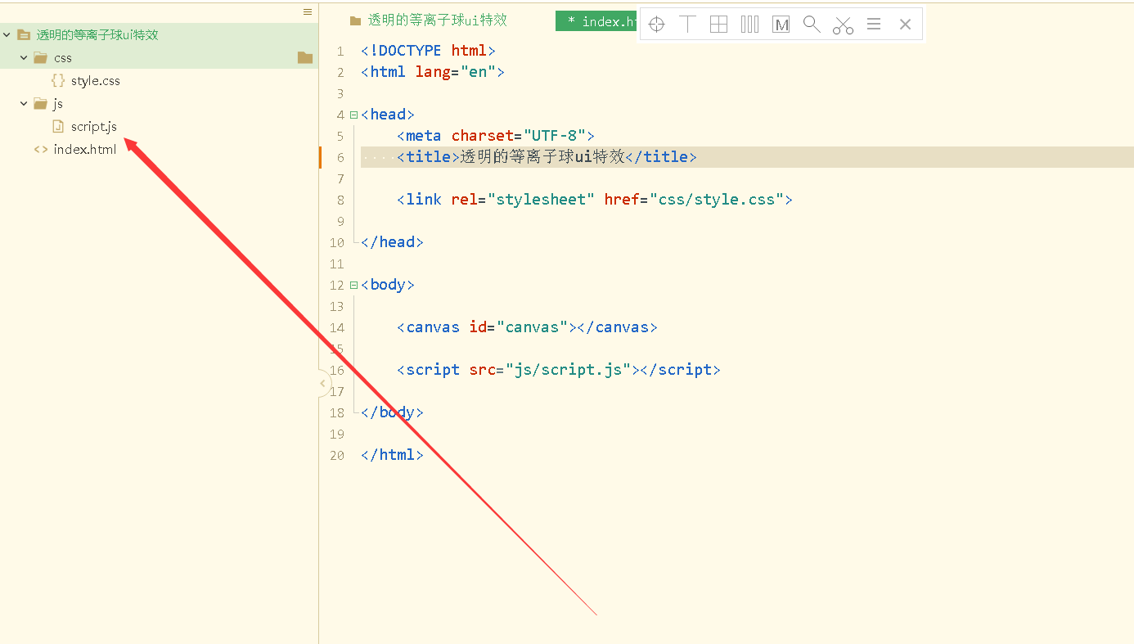Click the three vertical columns icon
Screen dimensions: 1134x644
click(x=749, y=25)
